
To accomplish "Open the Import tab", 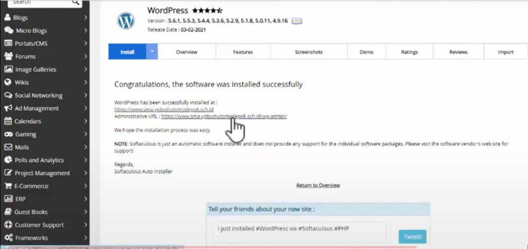I will [x=505, y=52].
